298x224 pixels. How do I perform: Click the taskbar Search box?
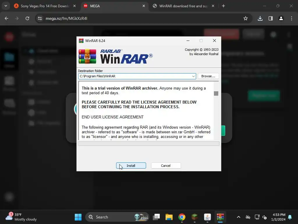117,217
